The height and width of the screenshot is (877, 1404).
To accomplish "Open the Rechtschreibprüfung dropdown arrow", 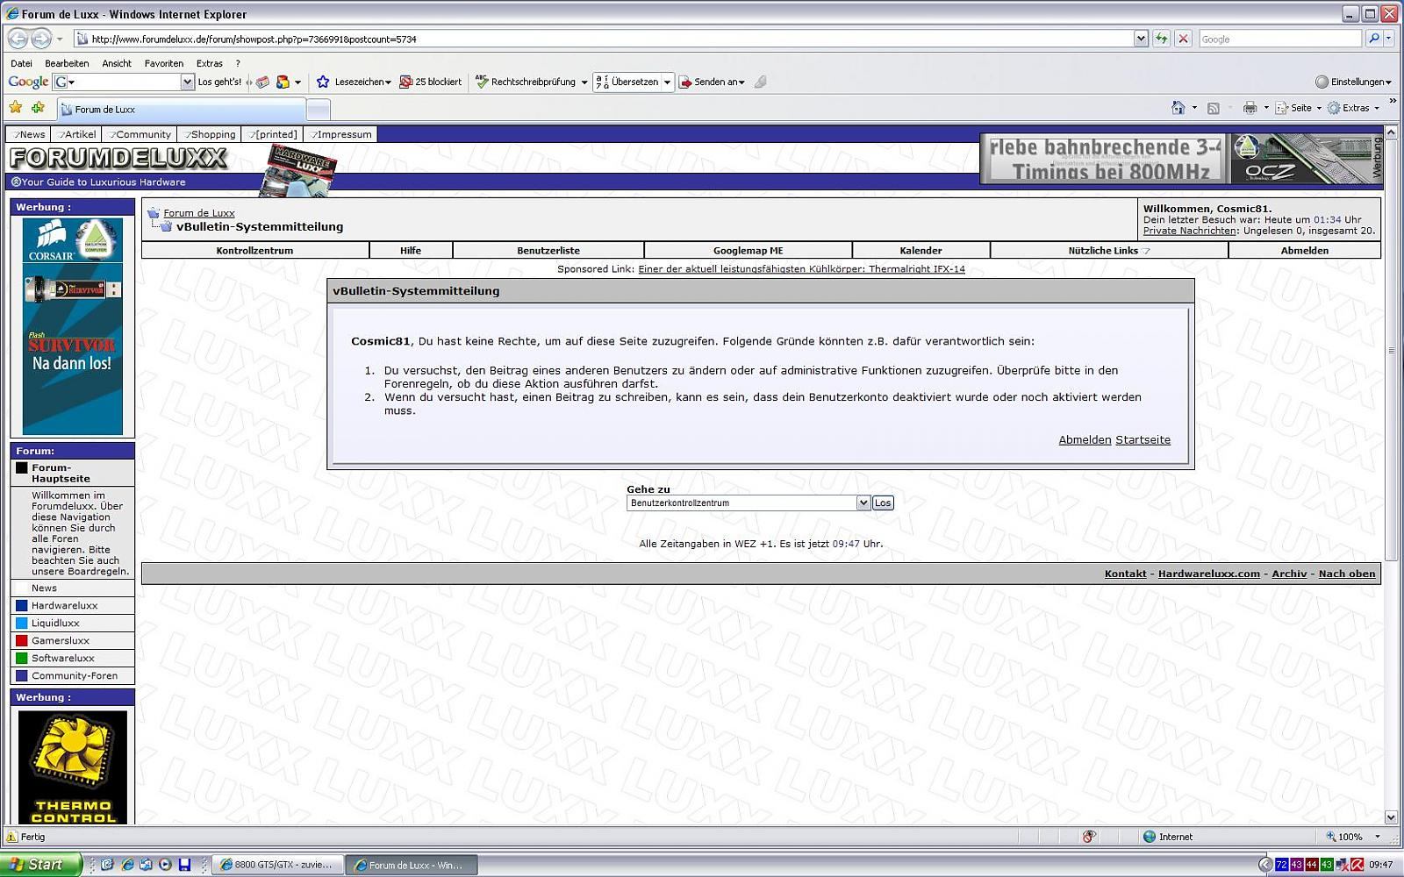I will 584,82.
